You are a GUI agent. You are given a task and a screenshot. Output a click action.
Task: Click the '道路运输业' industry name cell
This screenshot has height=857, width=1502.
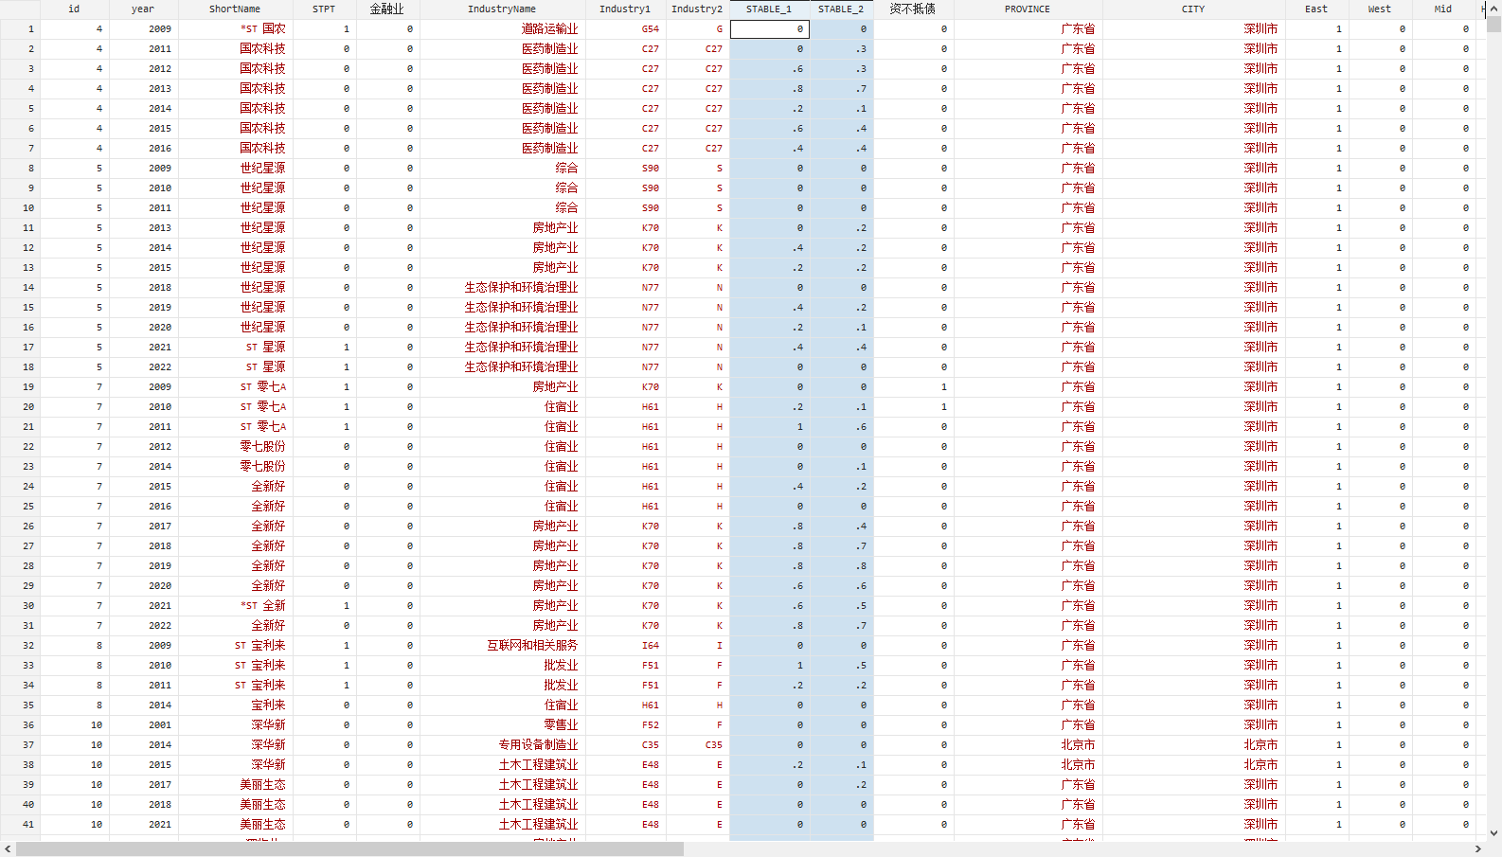tap(502, 29)
